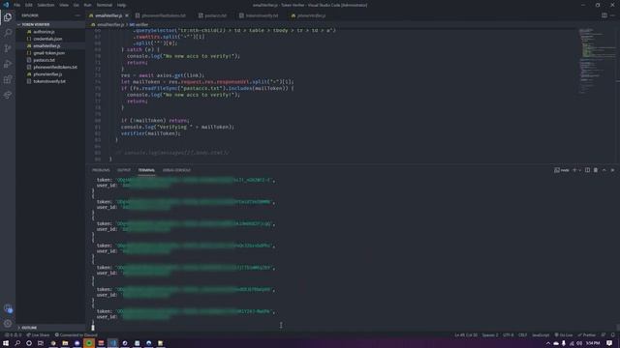
Task: Expand the OUTLINE section
Action: point(50,328)
